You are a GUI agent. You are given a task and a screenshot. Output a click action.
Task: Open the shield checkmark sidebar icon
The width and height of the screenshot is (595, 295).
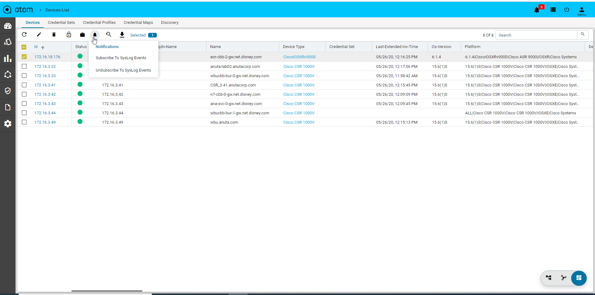pos(8,91)
